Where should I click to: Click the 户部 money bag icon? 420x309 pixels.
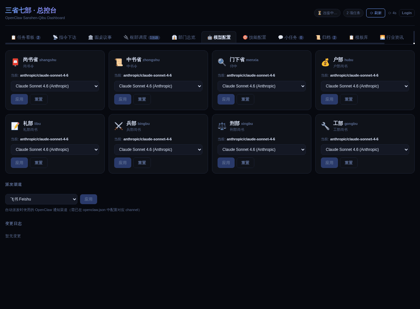(325, 62)
